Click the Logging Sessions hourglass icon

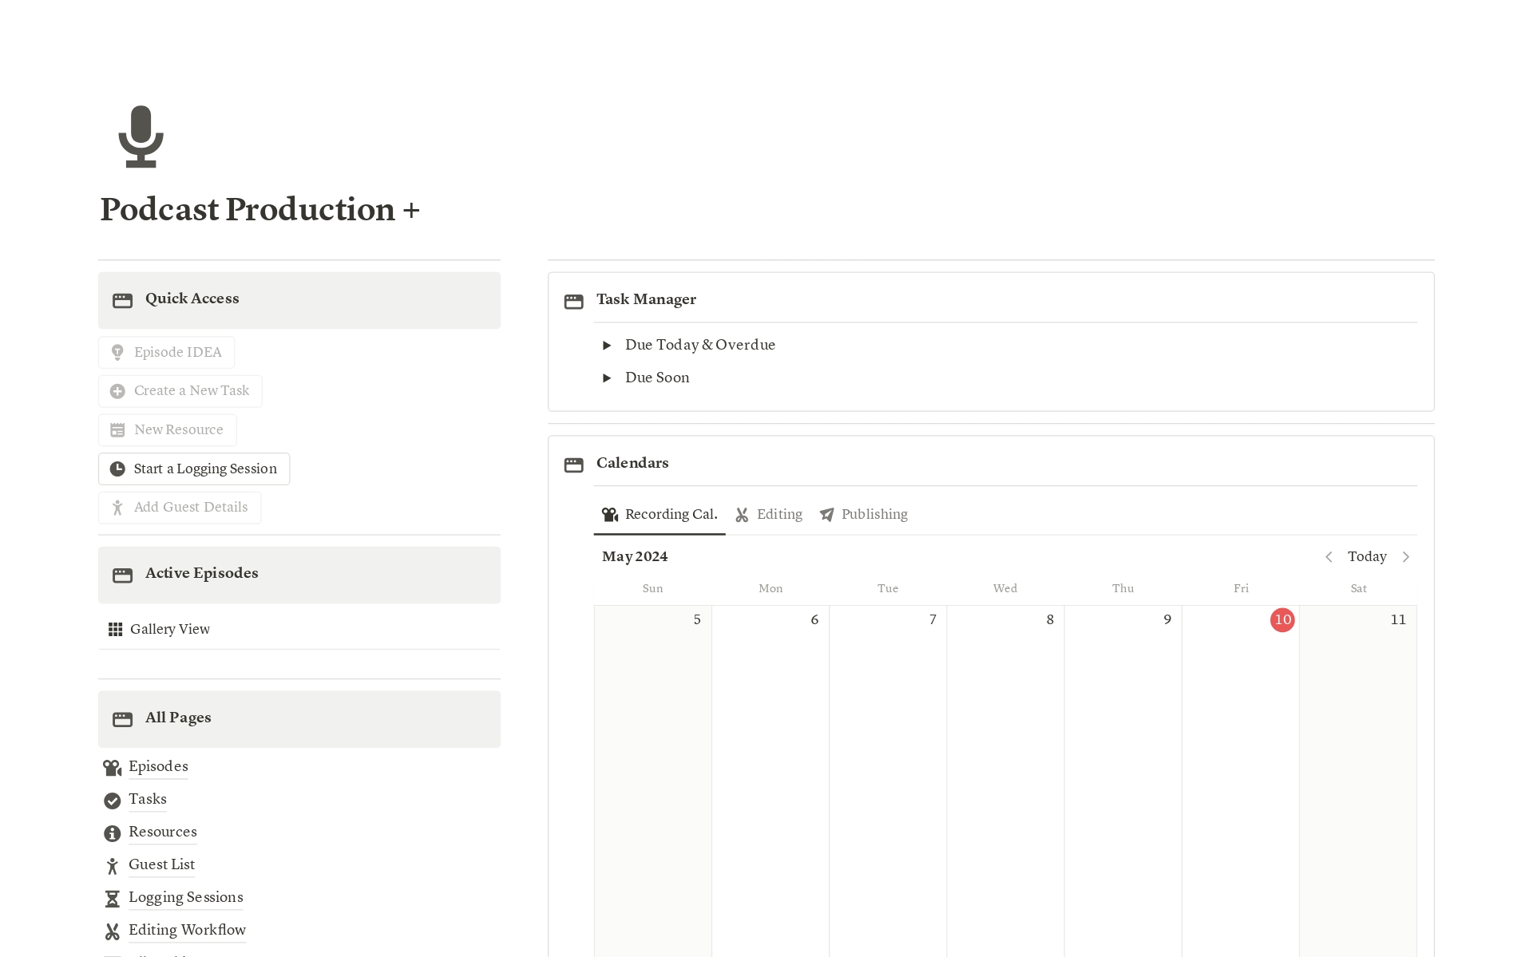click(112, 899)
